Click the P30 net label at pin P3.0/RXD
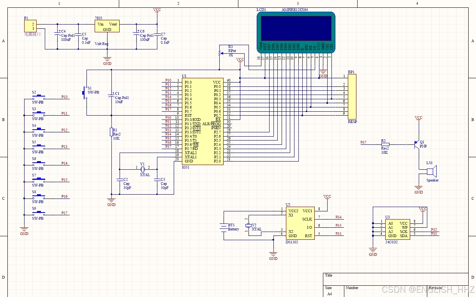476x297 pixels. point(168,118)
